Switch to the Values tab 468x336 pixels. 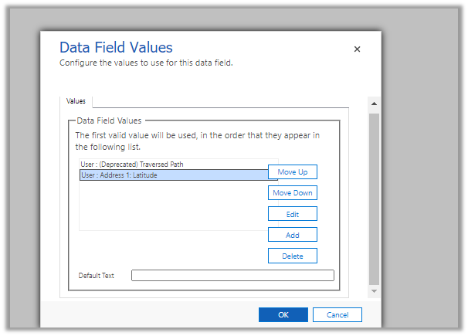coord(76,101)
